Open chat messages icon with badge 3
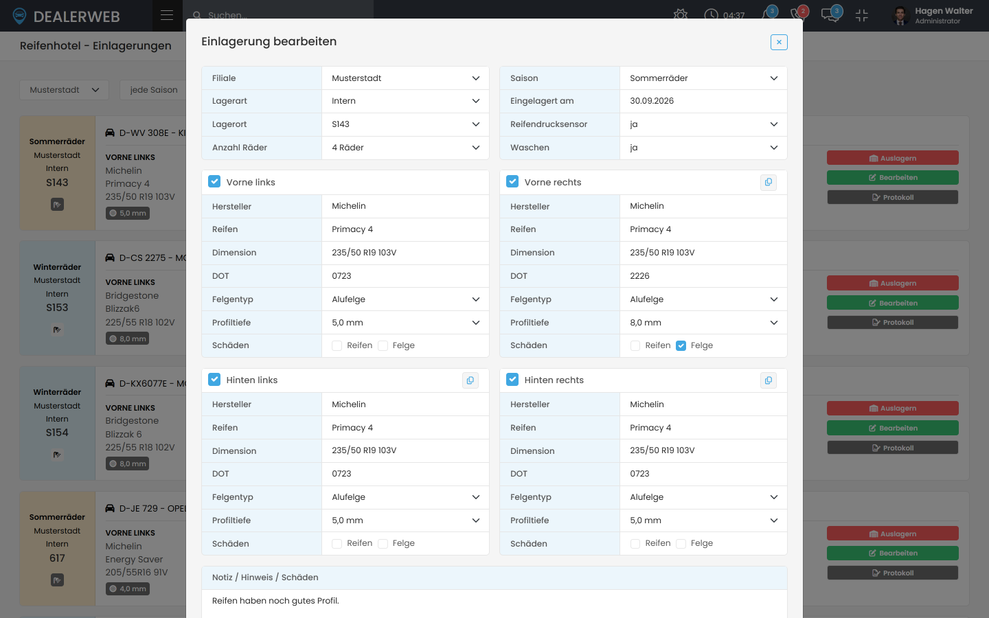989x618 pixels. pyautogui.click(x=830, y=15)
